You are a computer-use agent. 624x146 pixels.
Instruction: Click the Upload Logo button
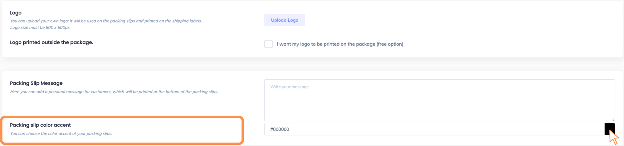pyautogui.click(x=285, y=20)
